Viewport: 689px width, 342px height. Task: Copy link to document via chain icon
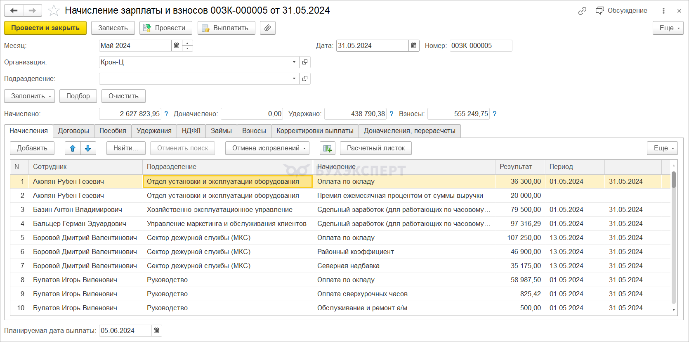click(582, 11)
